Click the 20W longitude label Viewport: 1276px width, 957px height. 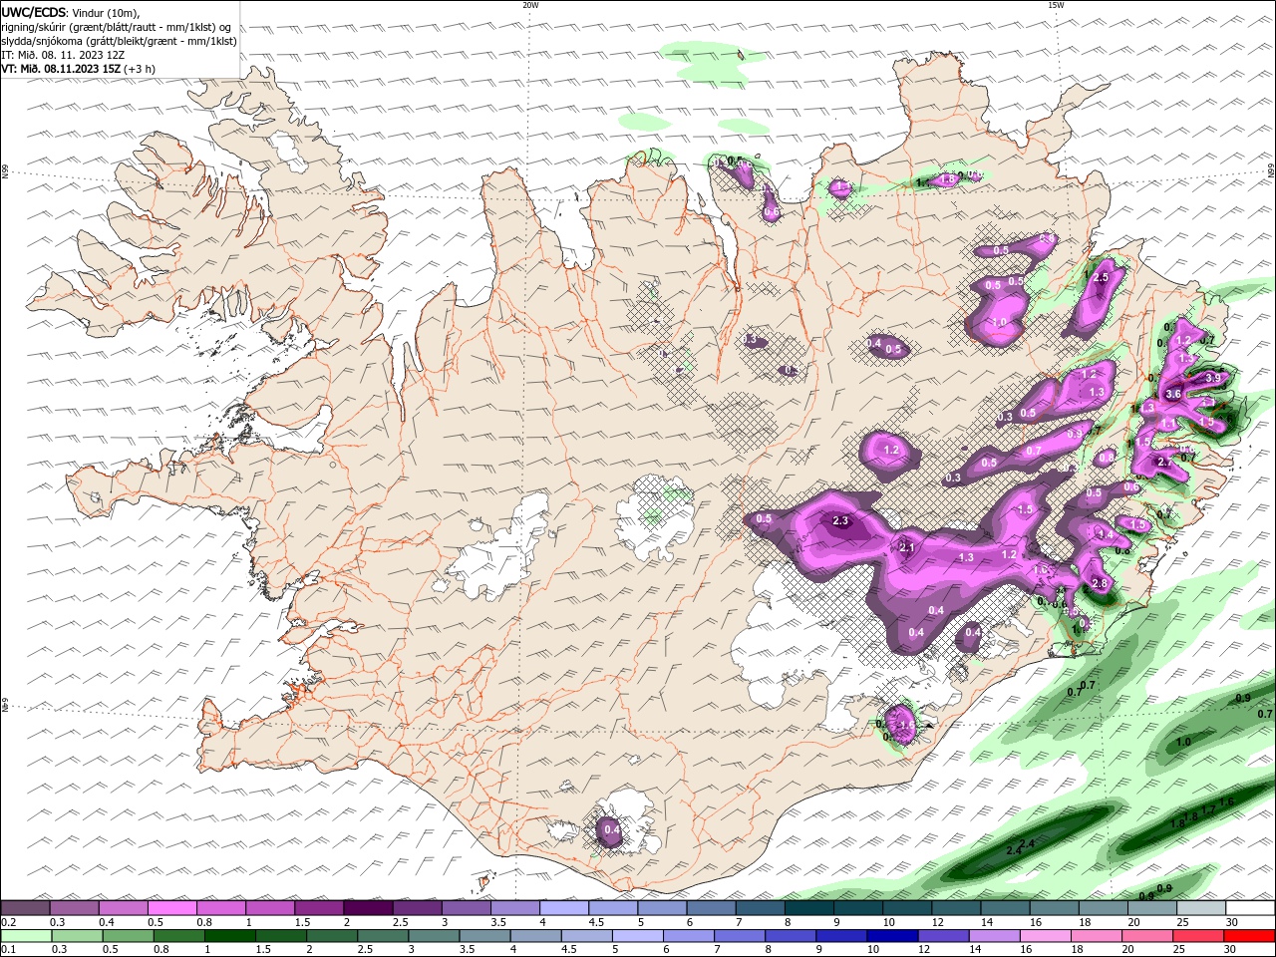coord(530,5)
